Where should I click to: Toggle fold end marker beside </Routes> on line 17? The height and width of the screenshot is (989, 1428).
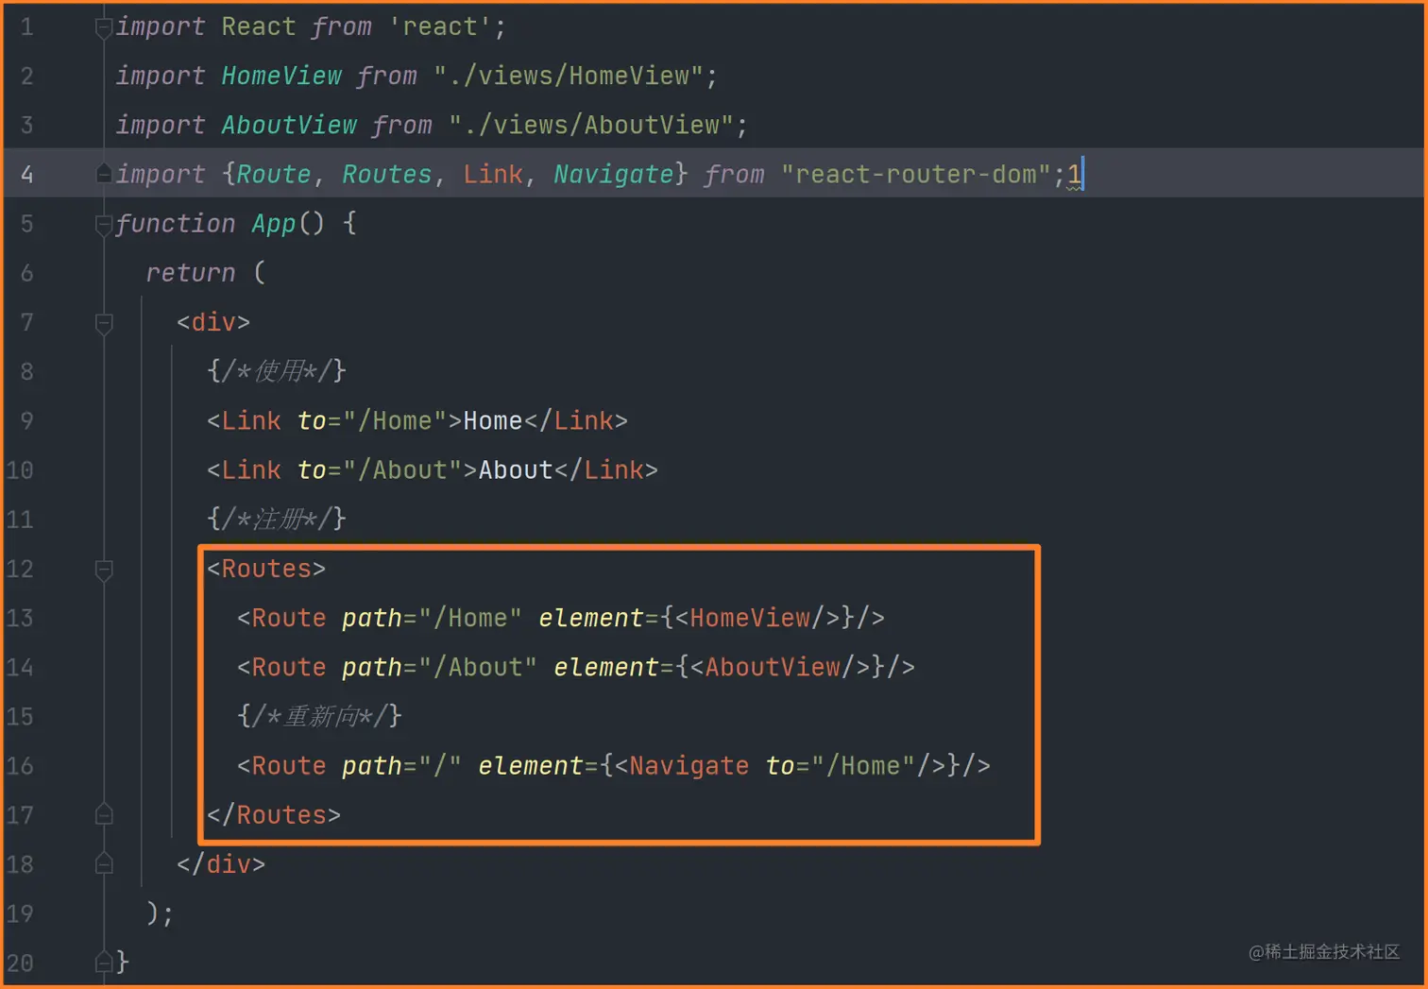point(104,815)
